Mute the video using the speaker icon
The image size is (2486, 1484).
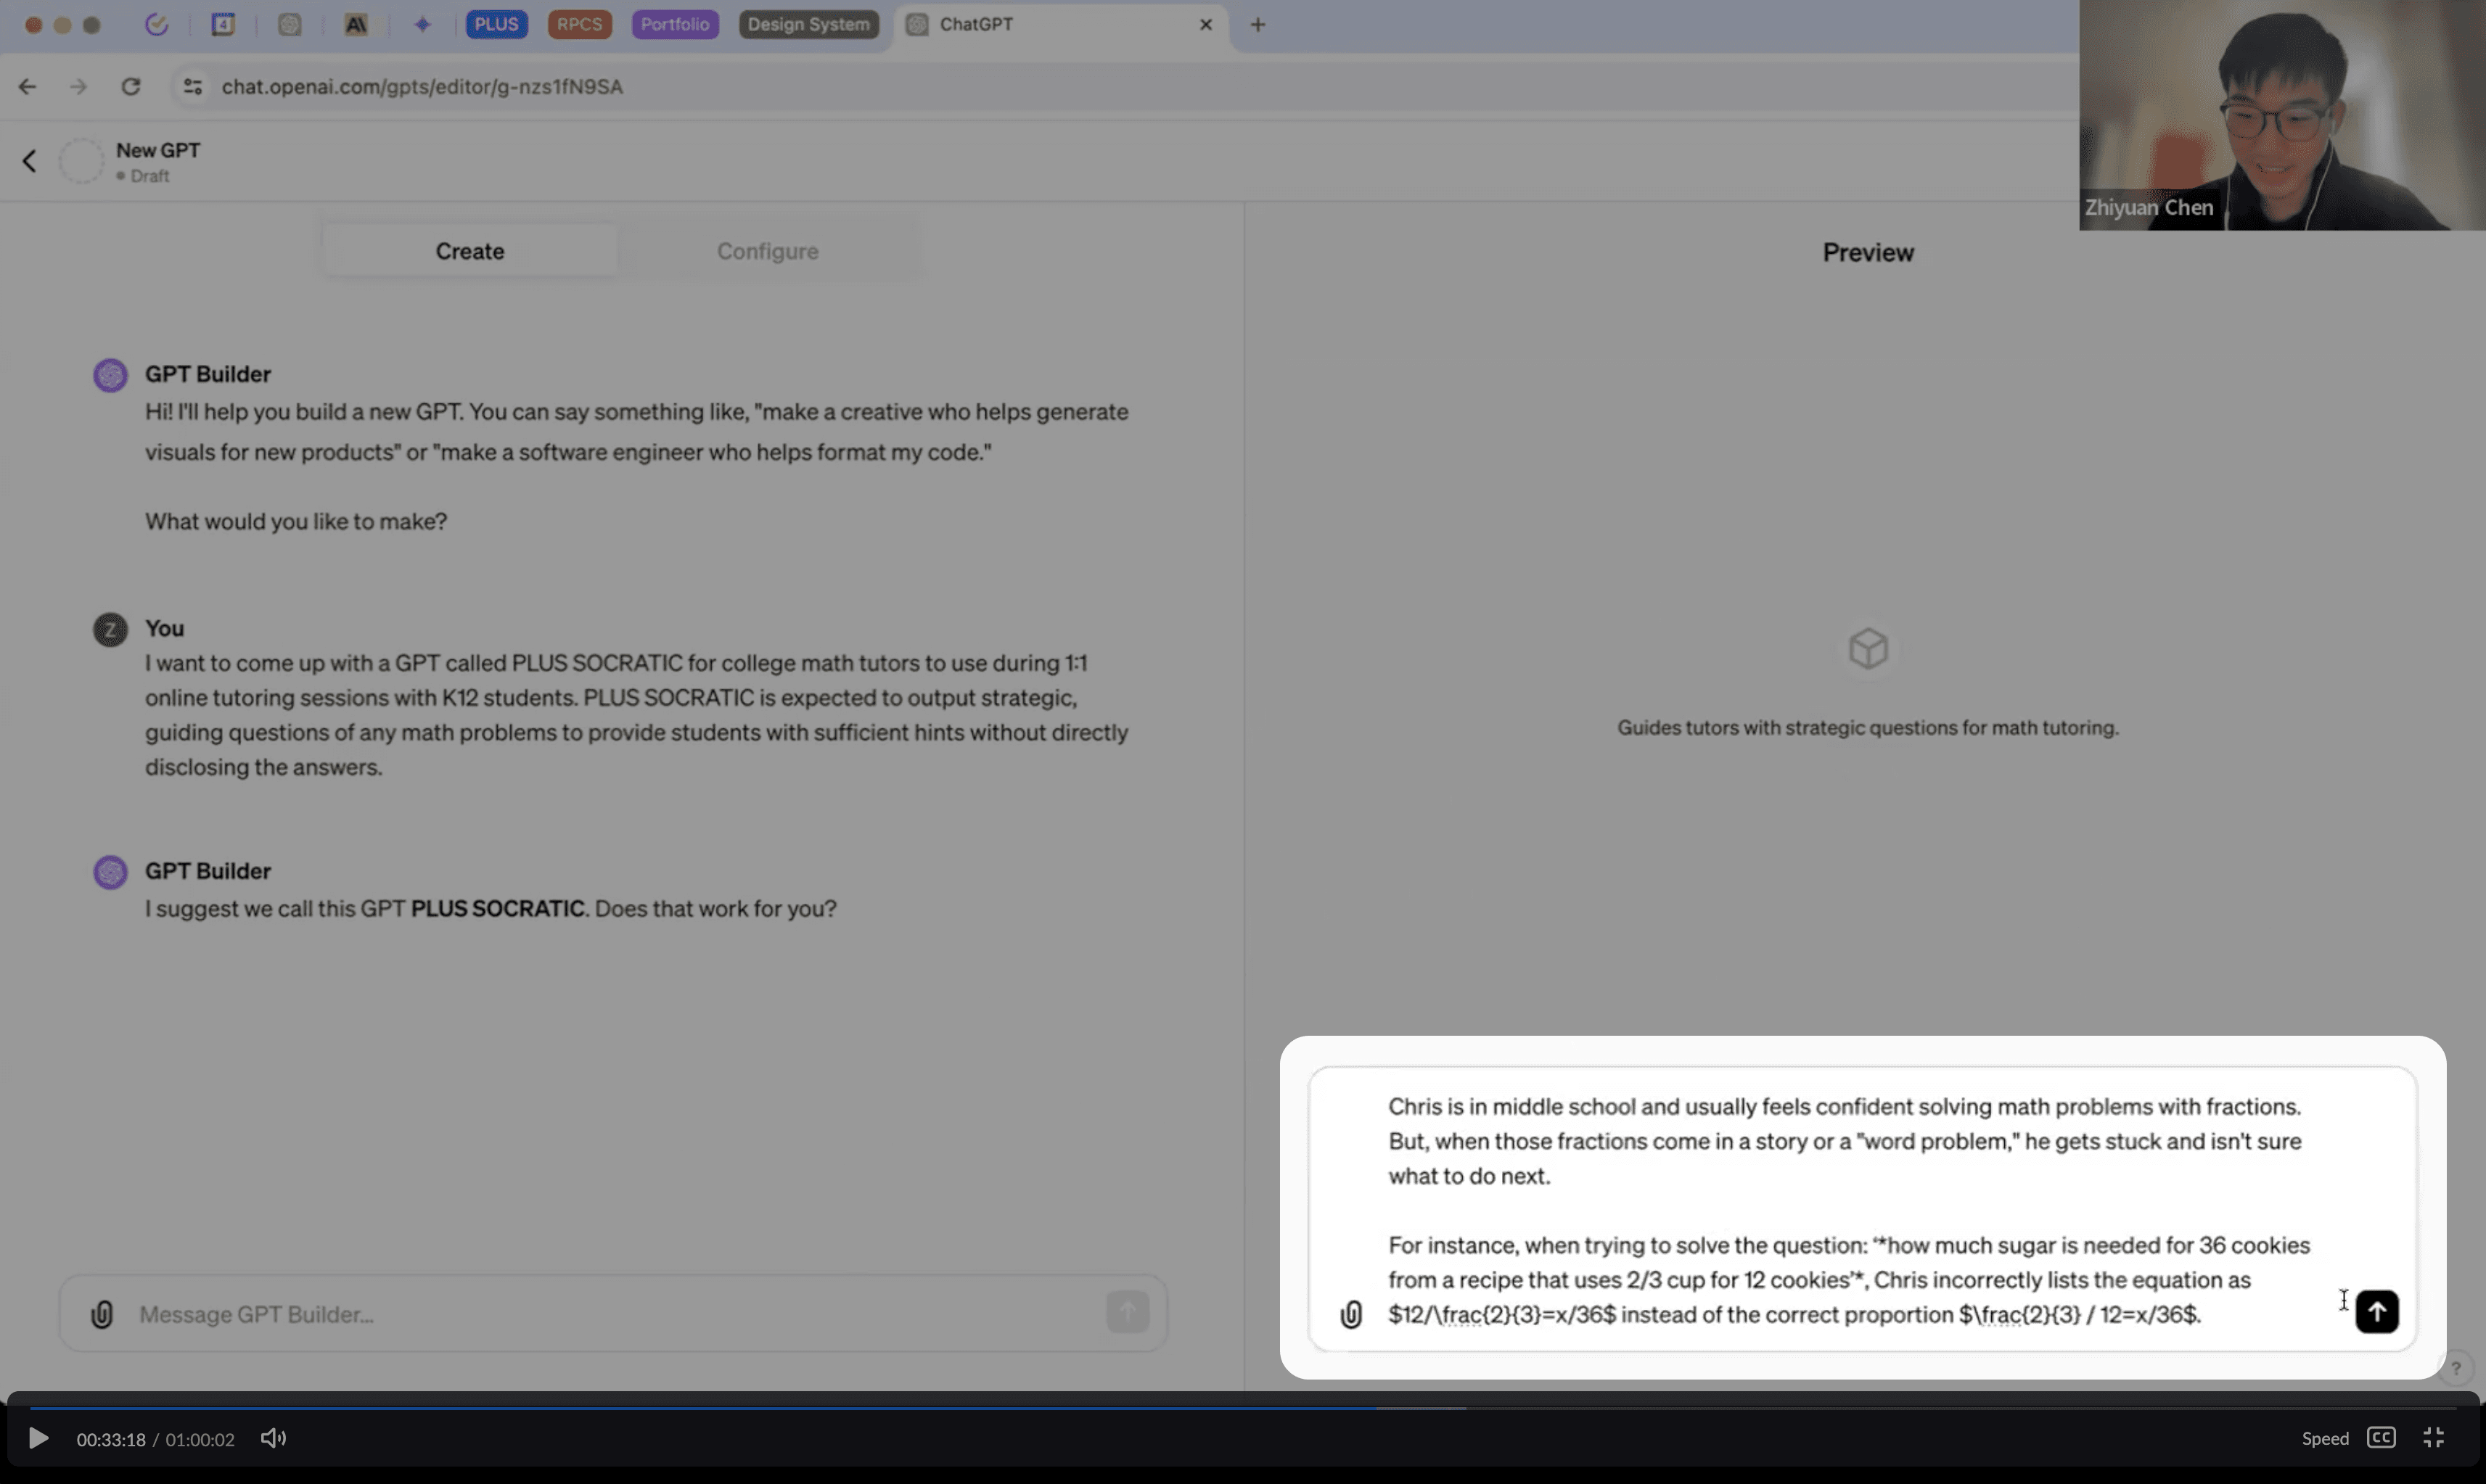[x=273, y=1438]
